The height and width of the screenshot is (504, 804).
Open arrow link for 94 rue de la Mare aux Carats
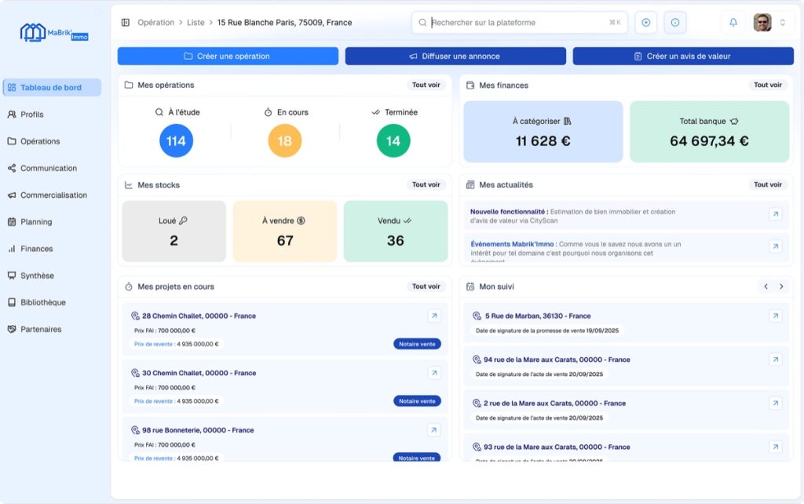click(775, 360)
